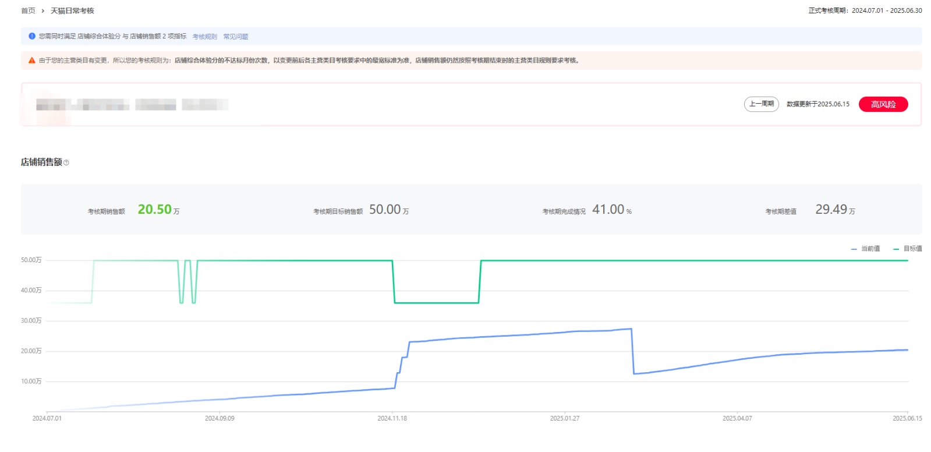Click the red 高风险 status button
Screen dimensions: 931x452
[883, 104]
